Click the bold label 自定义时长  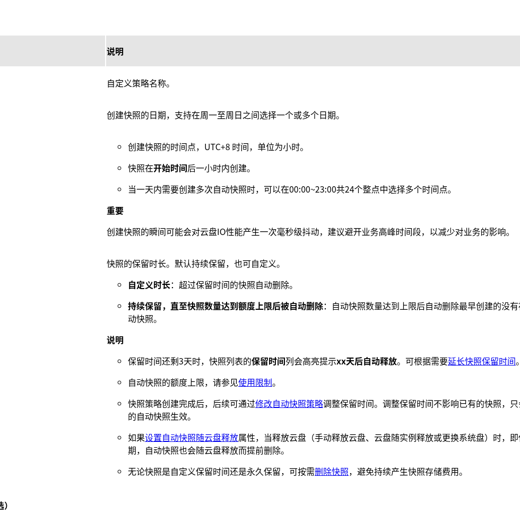(149, 285)
